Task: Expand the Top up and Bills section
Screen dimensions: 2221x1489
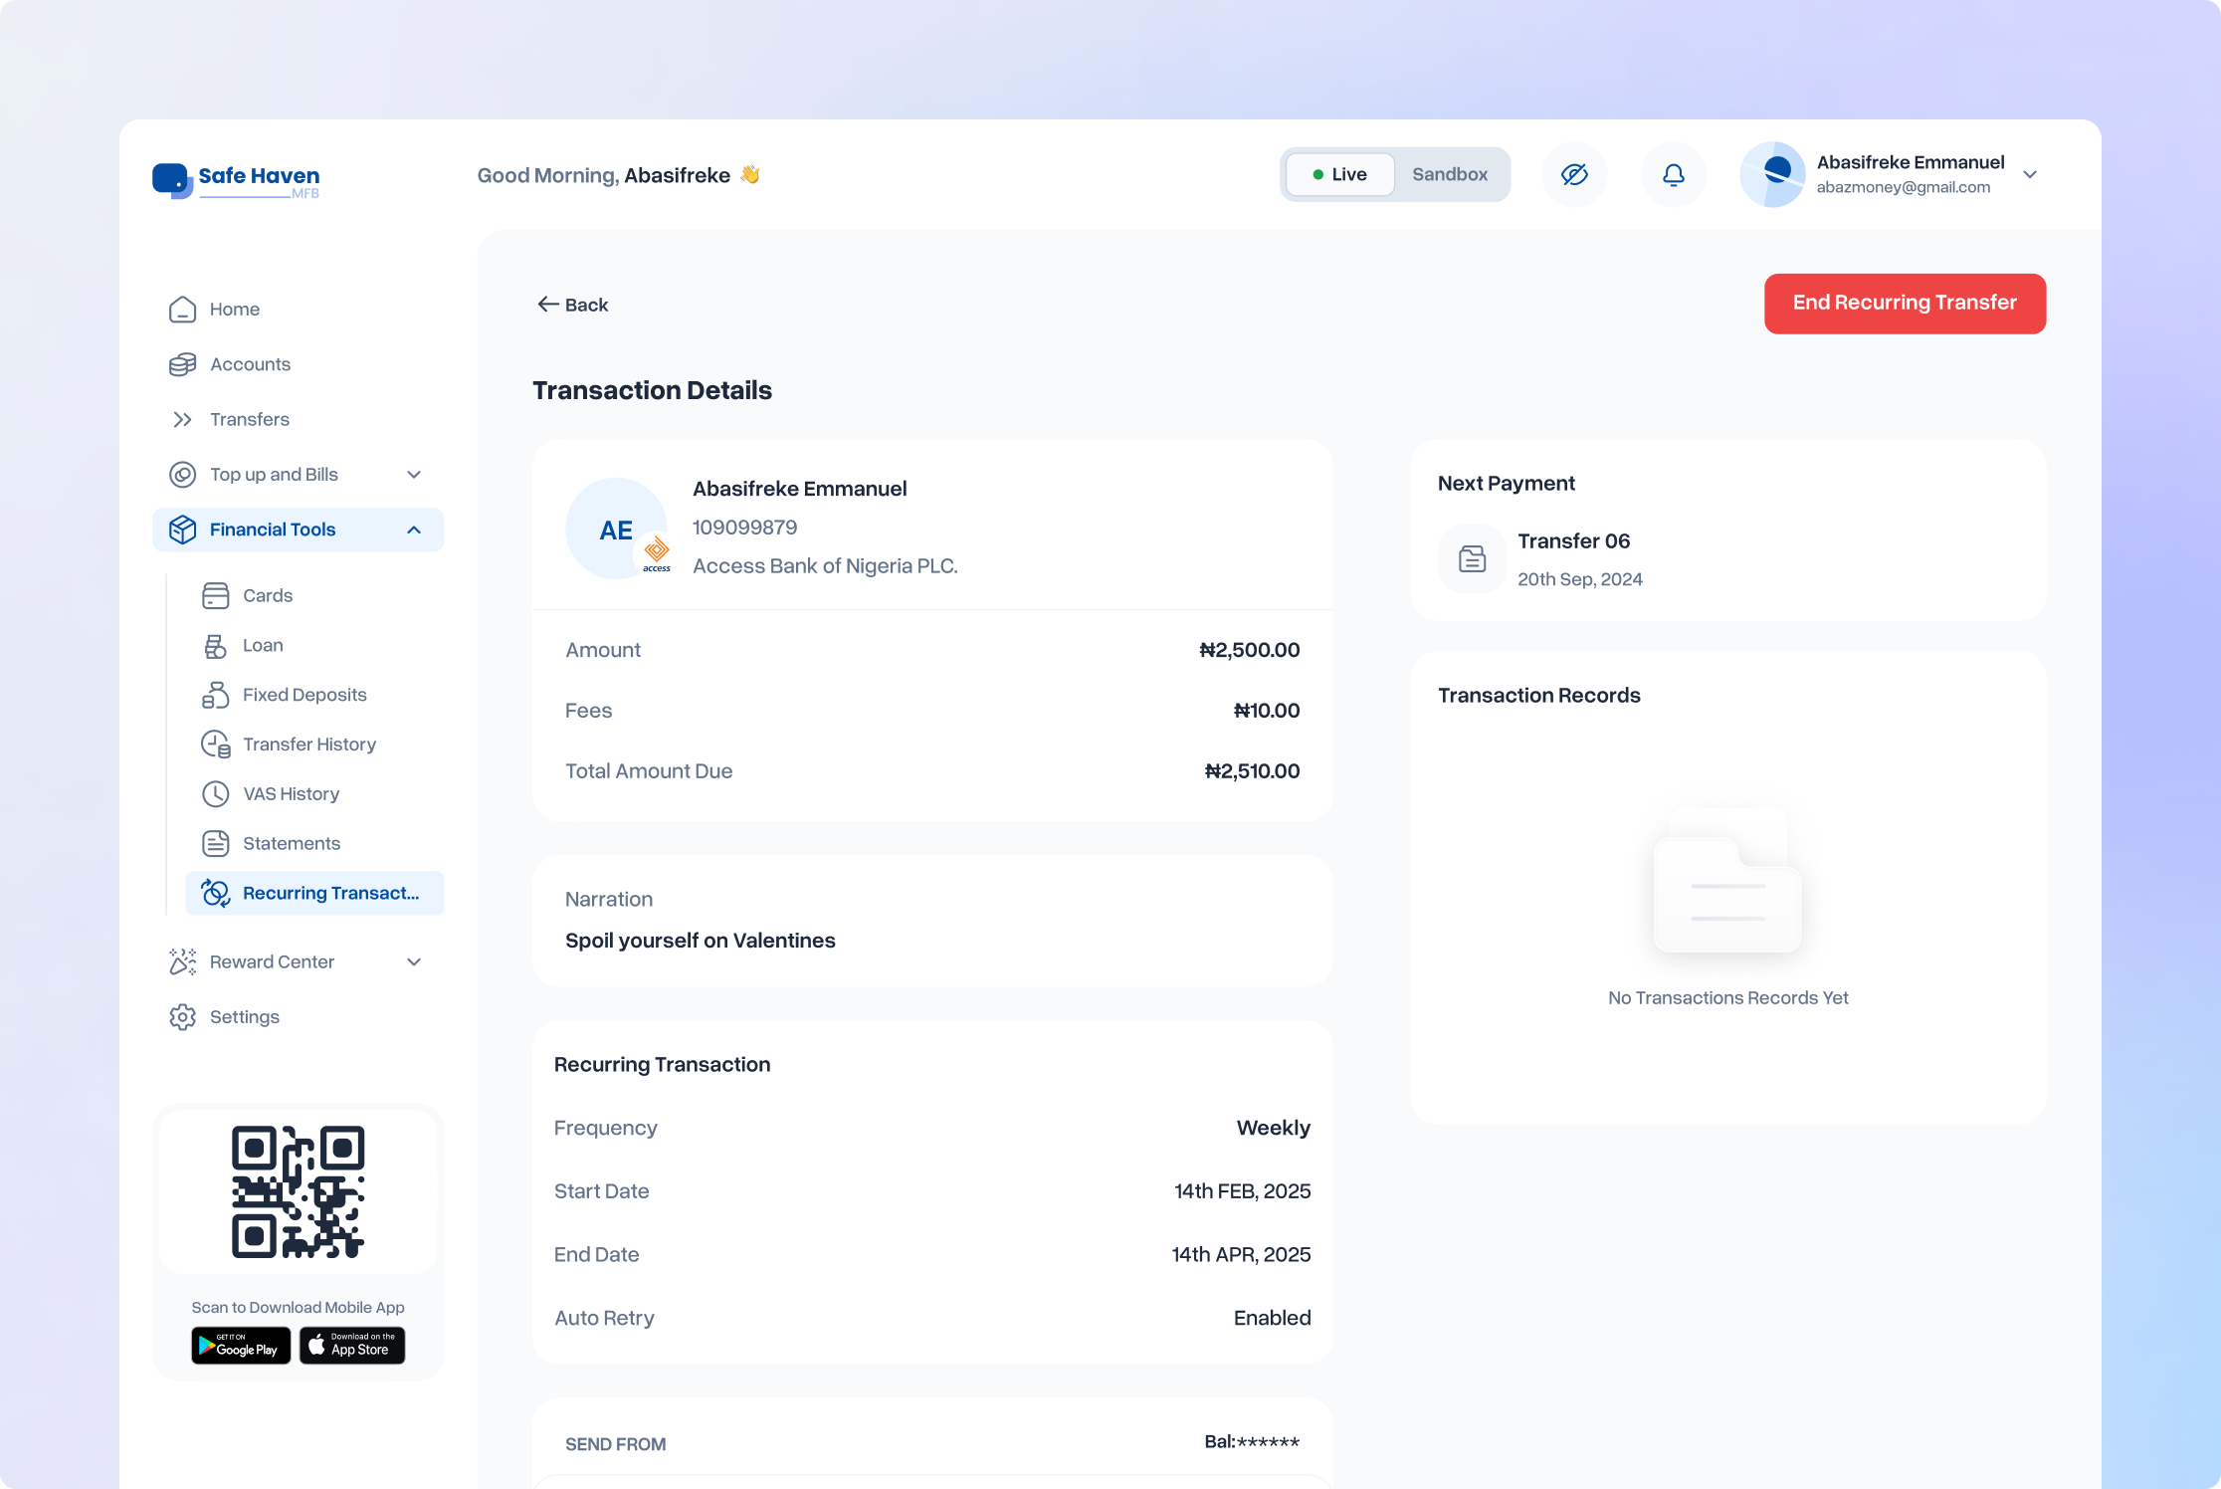Action: (415, 475)
